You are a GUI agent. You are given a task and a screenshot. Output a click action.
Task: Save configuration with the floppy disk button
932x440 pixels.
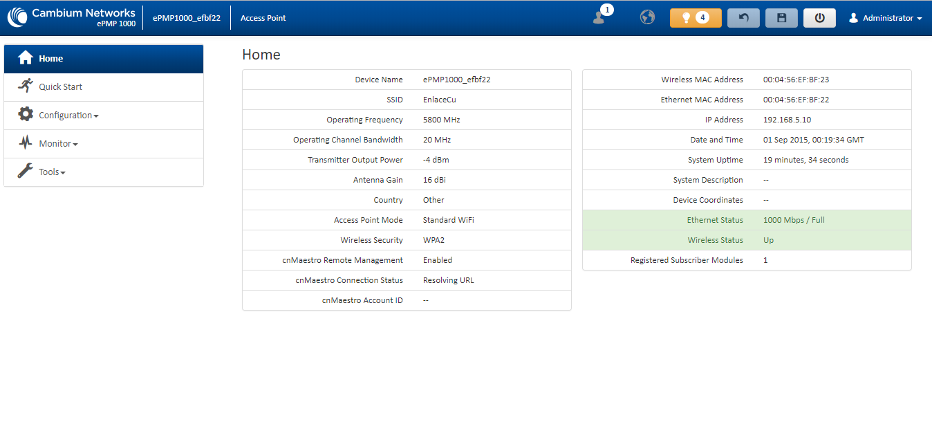click(x=781, y=18)
